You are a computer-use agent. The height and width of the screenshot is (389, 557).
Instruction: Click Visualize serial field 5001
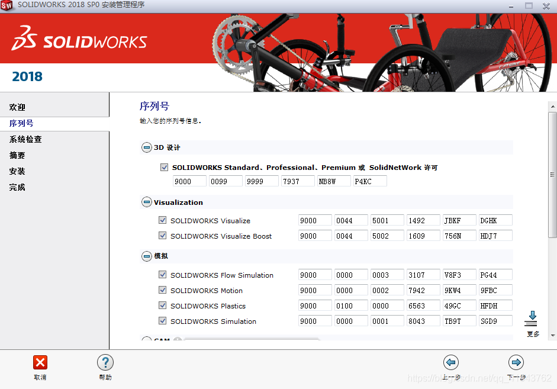pyautogui.click(x=387, y=220)
